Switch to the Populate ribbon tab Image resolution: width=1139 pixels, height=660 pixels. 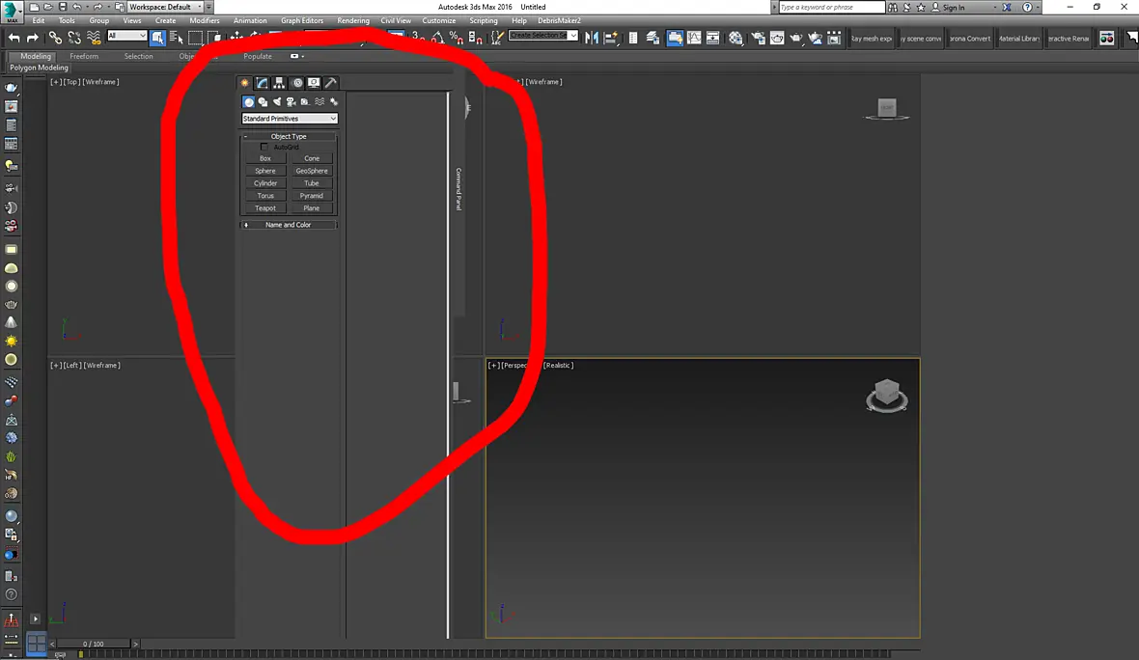257,56
